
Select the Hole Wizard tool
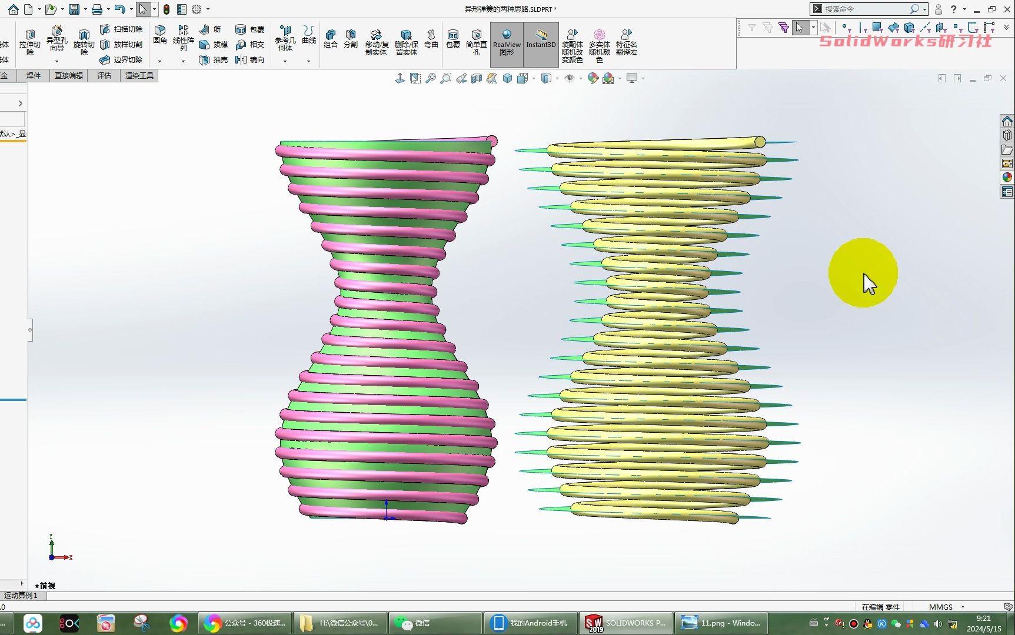coord(57,39)
